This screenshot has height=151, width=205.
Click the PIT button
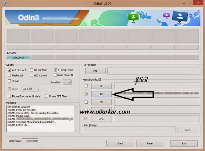pos(95,71)
